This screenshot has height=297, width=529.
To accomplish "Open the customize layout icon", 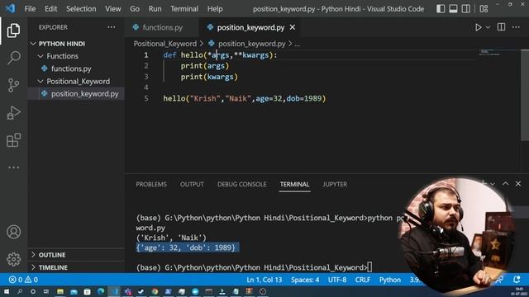I will point(484,9).
